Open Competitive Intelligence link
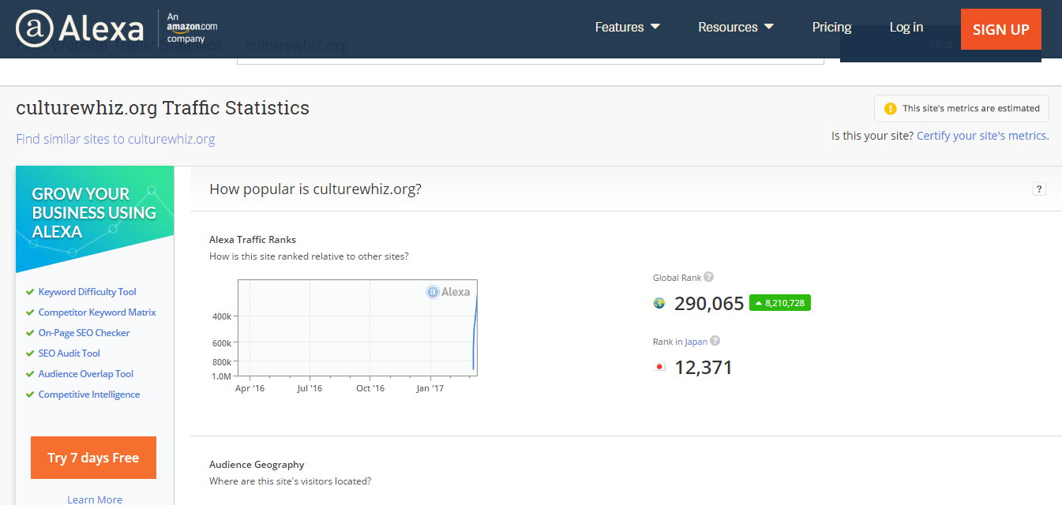Viewport: 1062px width, 505px height. (x=89, y=395)
